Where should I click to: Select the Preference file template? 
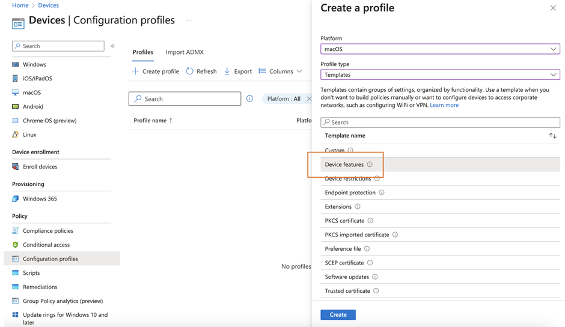pyautogui.click(x=440, y=248)
